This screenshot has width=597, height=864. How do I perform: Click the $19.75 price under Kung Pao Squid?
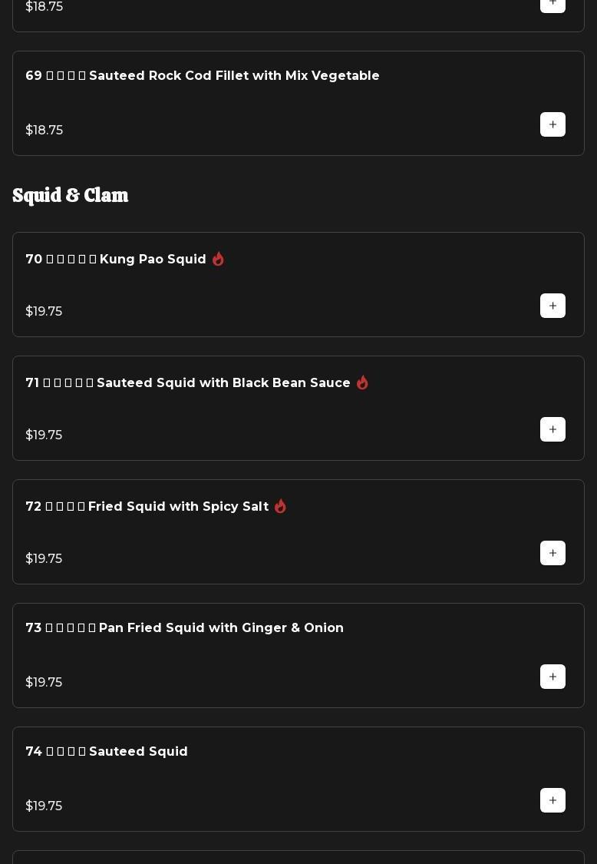pyautogui.click(x=44, y=312)
